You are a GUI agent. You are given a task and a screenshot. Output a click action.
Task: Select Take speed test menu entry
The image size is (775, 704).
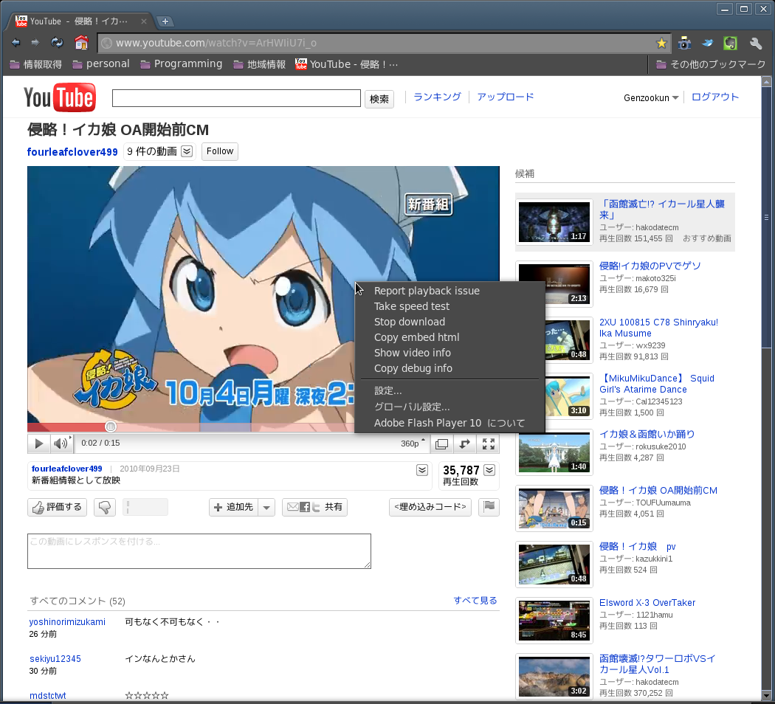point(449,306)
